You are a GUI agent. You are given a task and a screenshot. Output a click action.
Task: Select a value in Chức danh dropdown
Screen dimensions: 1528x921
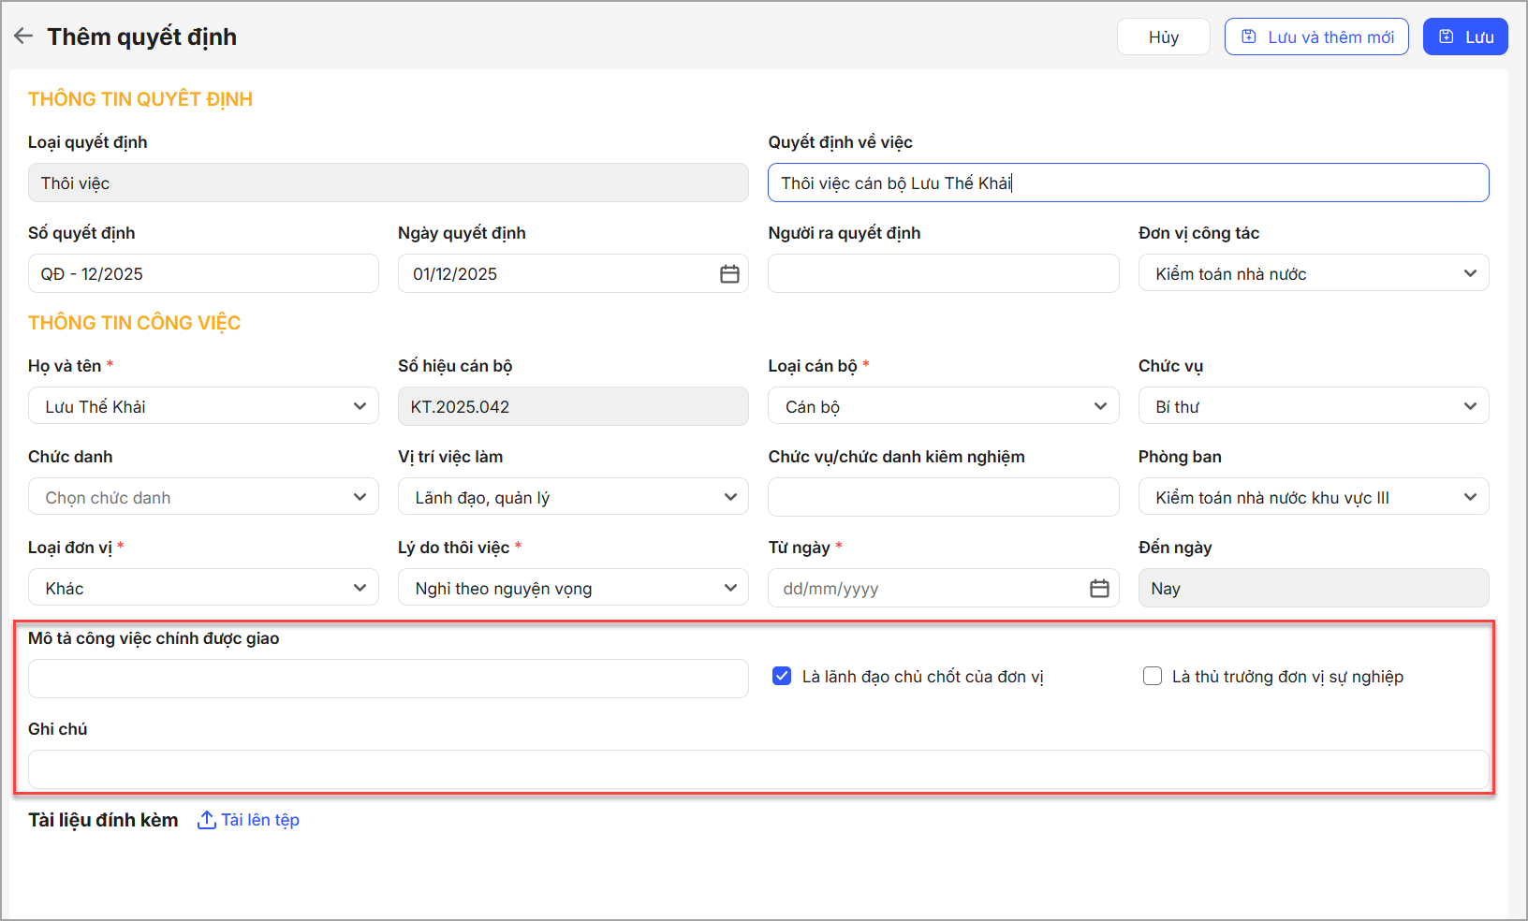pyautogui.click(x=203, y=498)
